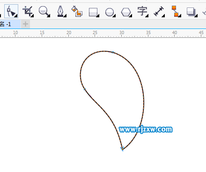The image size is (206, 172).
Task: Open flyout arrow on Zoom tool
Action: [49, 16]
